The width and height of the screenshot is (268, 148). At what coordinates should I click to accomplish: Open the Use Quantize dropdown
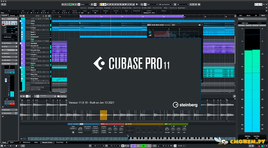(166, 4)
